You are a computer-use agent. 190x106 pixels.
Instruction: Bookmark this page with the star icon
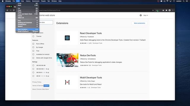[x=153, y=10]
